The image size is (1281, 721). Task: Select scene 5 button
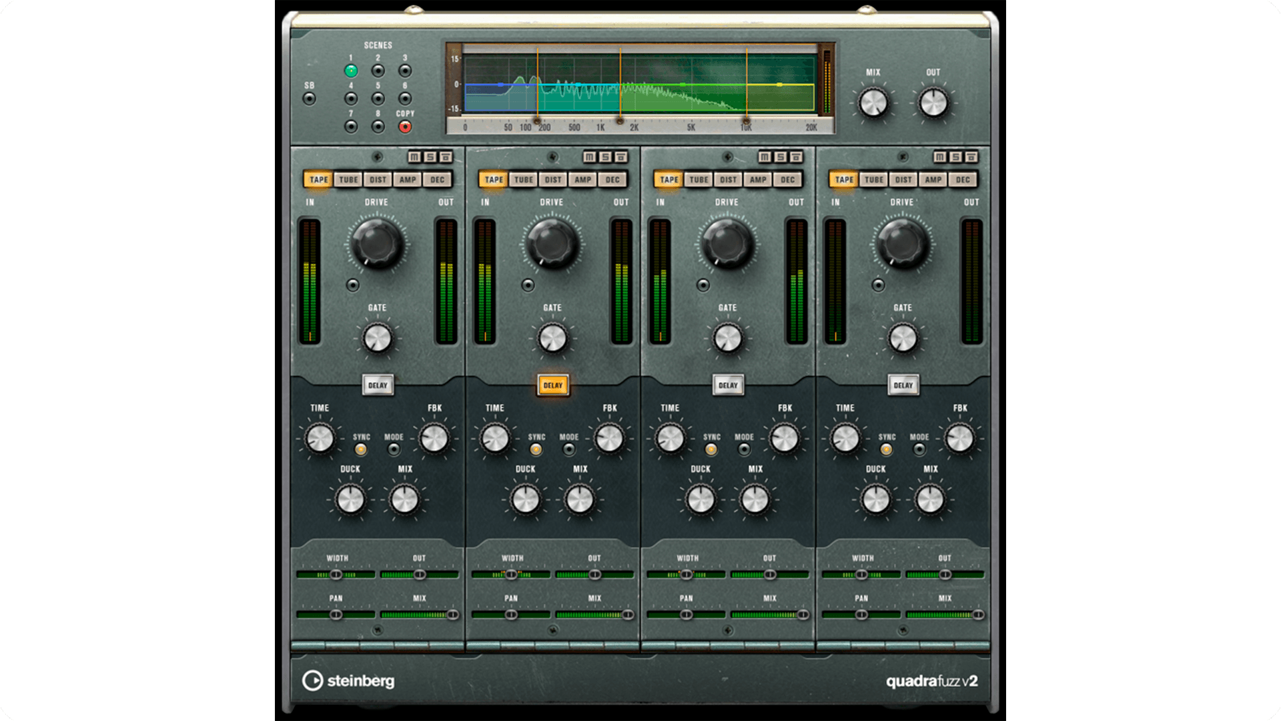pyautogui.click(x=378, y=99)
